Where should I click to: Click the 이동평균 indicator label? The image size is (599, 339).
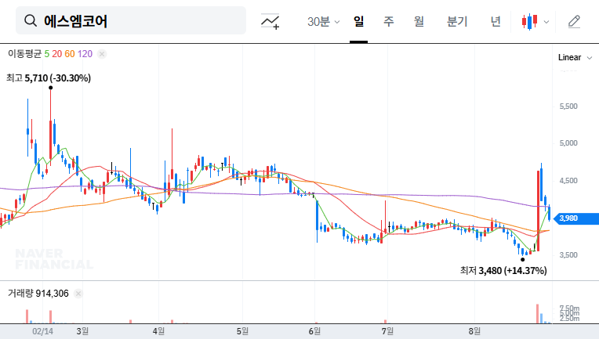pos(25,54)
